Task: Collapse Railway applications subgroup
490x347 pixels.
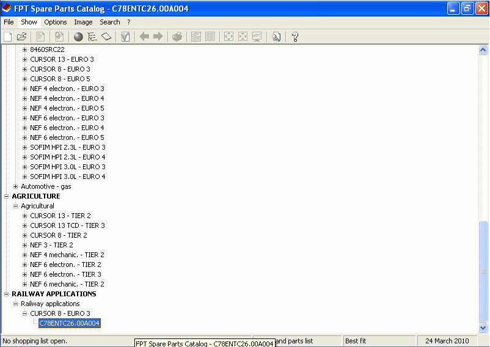Action: 16,304
